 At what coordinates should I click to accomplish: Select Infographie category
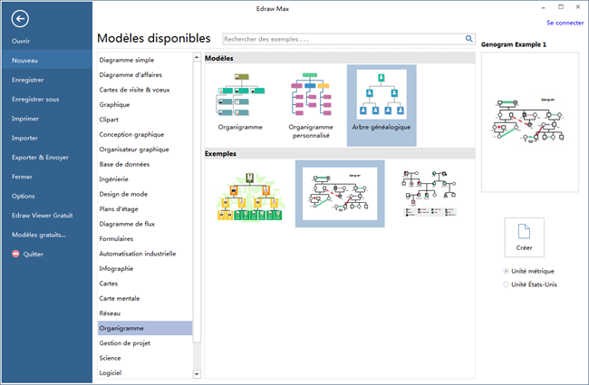[145, 268]
